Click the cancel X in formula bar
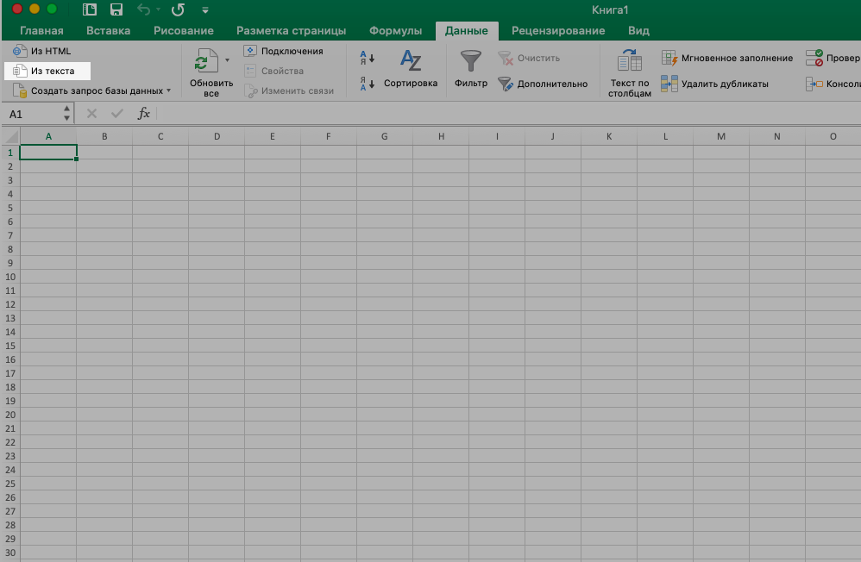Screen dimensions: 861x562 coord(91,114)
